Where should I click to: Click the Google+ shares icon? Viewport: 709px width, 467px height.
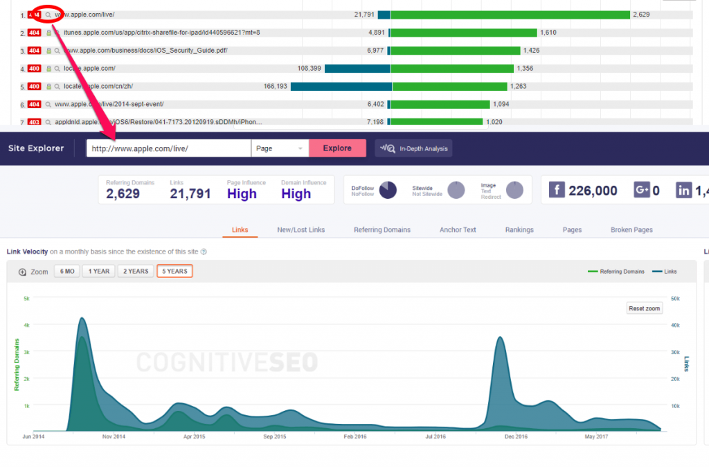coord(642,190)
